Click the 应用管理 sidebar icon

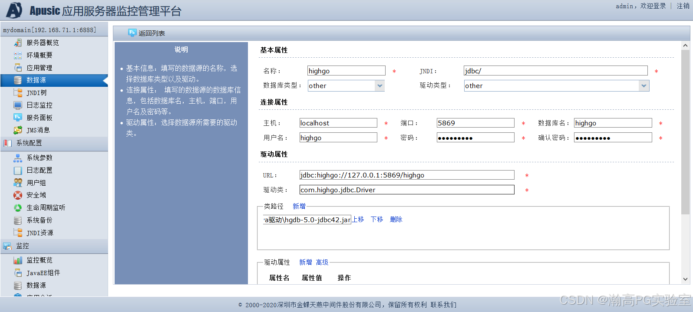coord(18,68)
